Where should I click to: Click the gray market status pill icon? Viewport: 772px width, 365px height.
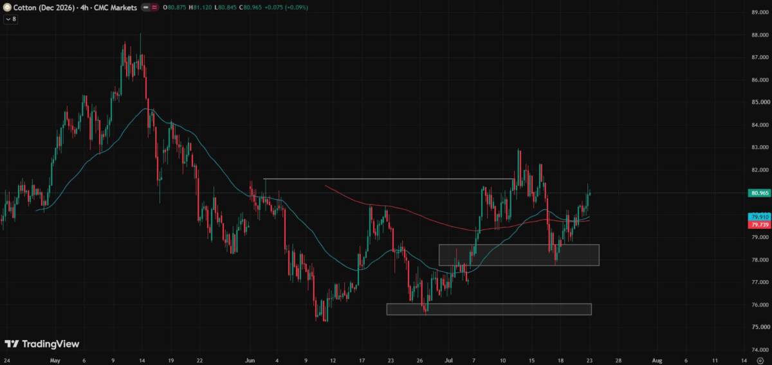(x=145, y=7)
